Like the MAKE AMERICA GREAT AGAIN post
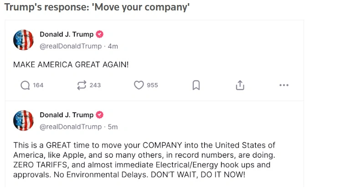 pyautogui.click(x=139, y=85)
